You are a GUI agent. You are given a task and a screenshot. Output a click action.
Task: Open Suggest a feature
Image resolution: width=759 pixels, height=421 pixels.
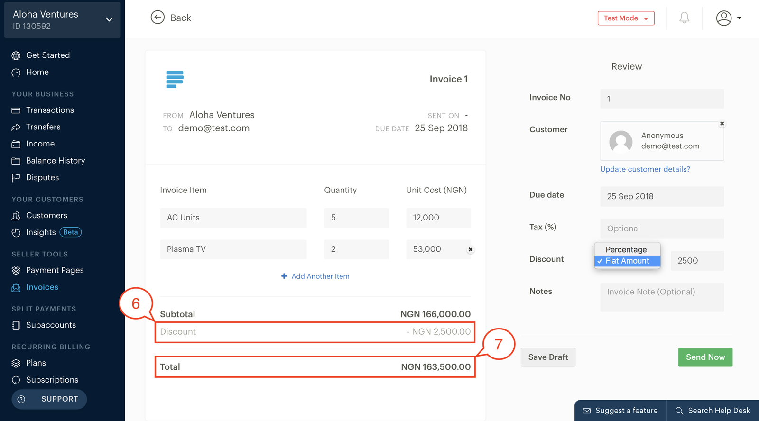[x=620, y=411]
